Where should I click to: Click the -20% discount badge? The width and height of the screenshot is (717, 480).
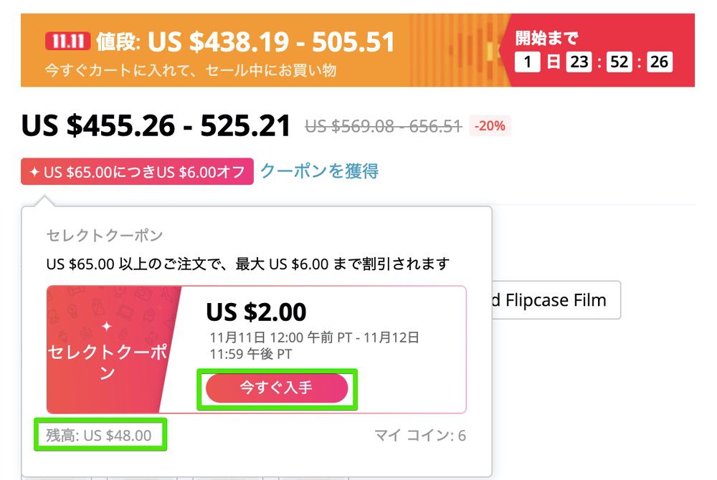coord(490,126)
